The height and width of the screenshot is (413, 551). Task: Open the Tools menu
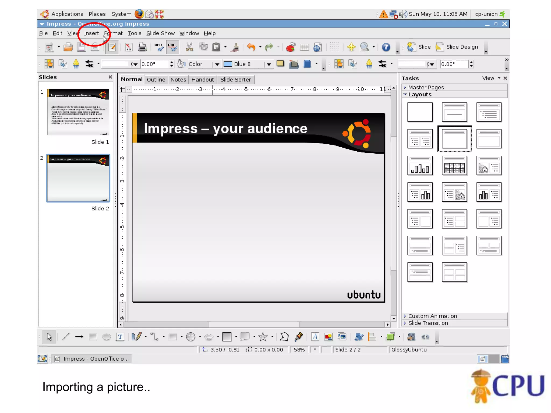pyautogui.click(x=134, y=33)
